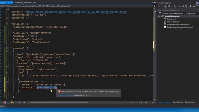
Task: Click selected variables('') expression
Action: coord(47,88)
